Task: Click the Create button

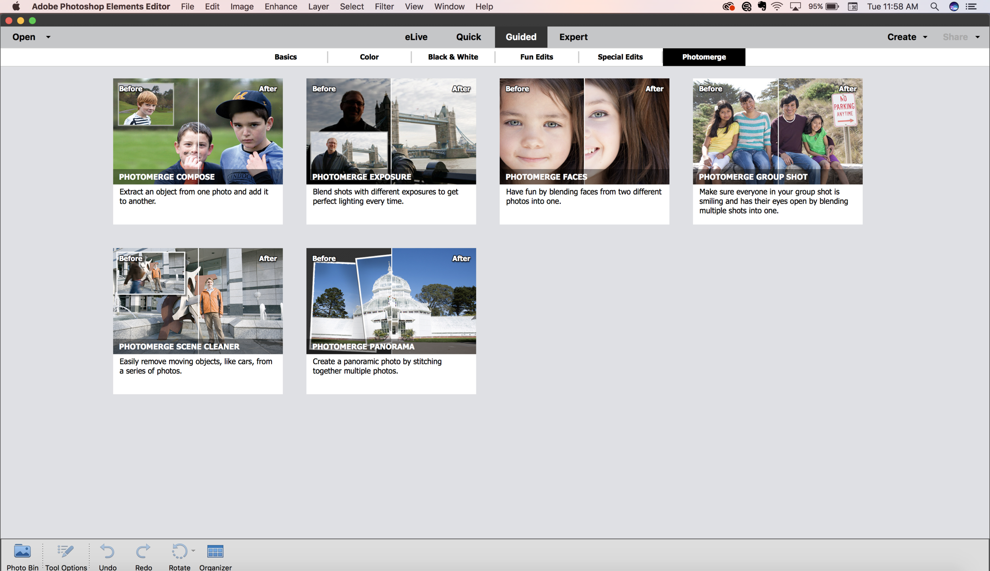Action: pyautogui.click(x=902, y=37)
